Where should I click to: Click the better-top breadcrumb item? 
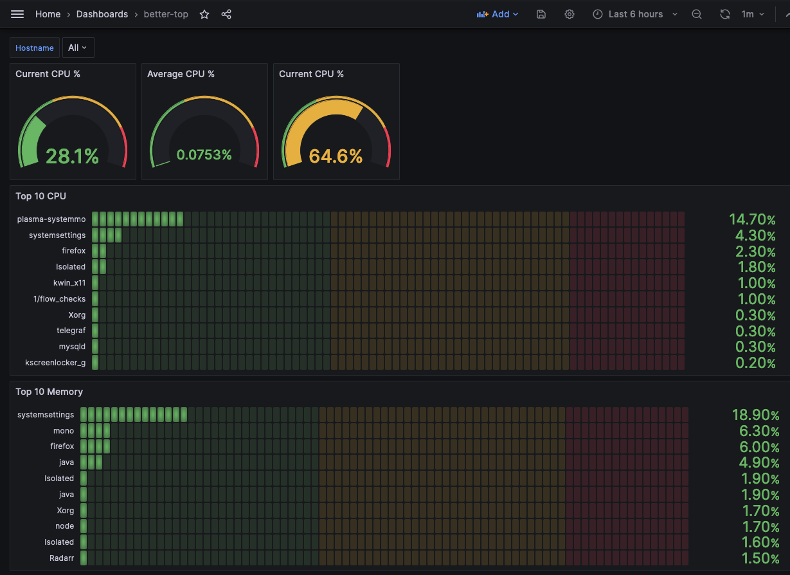[x=166, y=14]
